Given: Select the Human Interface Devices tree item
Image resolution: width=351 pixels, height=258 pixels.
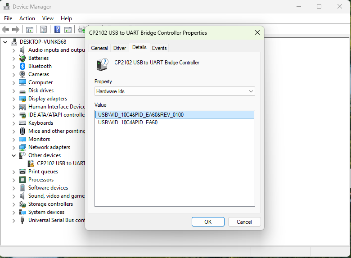Looking at the screenshot, I should point(57,107).
